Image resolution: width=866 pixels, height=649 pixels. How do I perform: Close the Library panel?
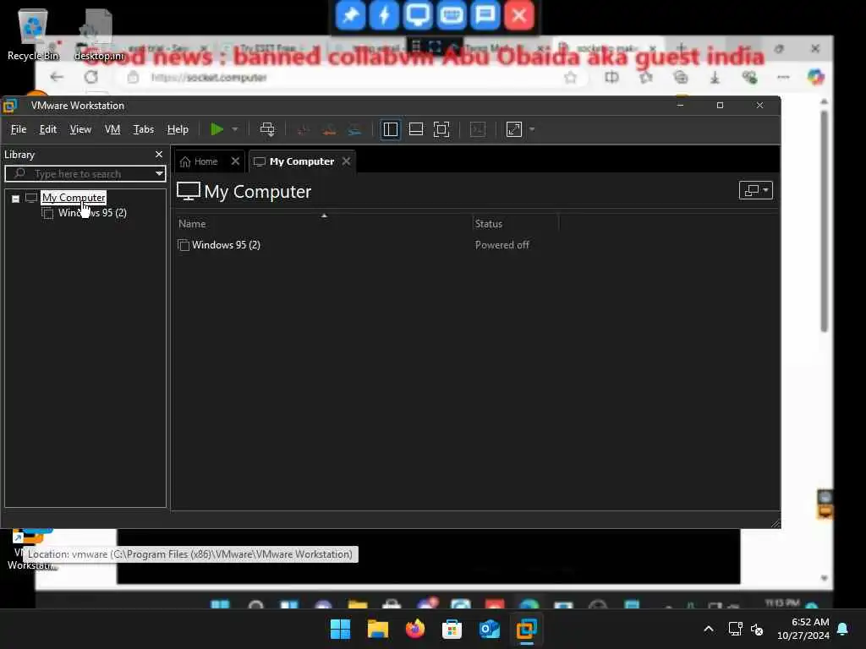coord(159,155)
